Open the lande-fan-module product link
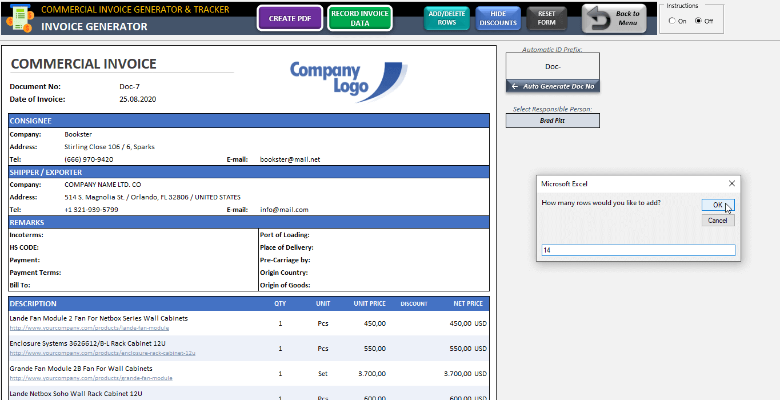780x400 pixels. 89,328
